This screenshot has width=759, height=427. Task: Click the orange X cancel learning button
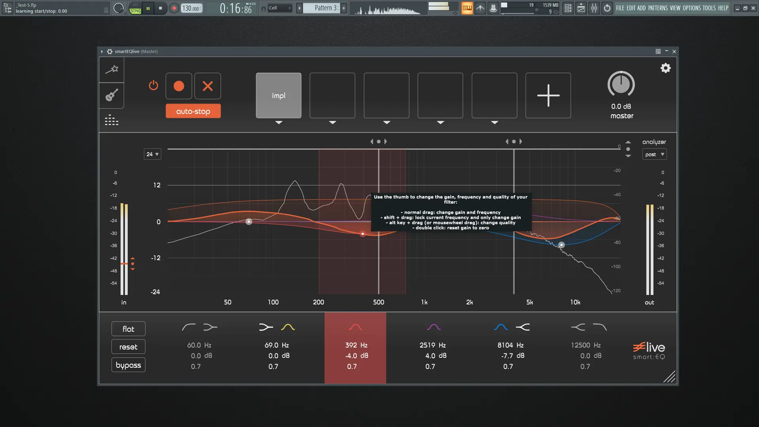(x=208, y=86)
